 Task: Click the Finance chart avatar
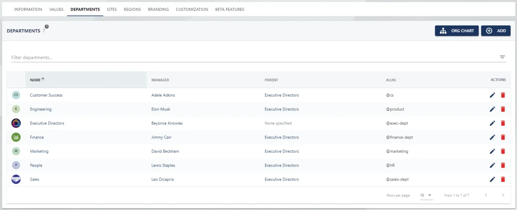pos(16,137)
